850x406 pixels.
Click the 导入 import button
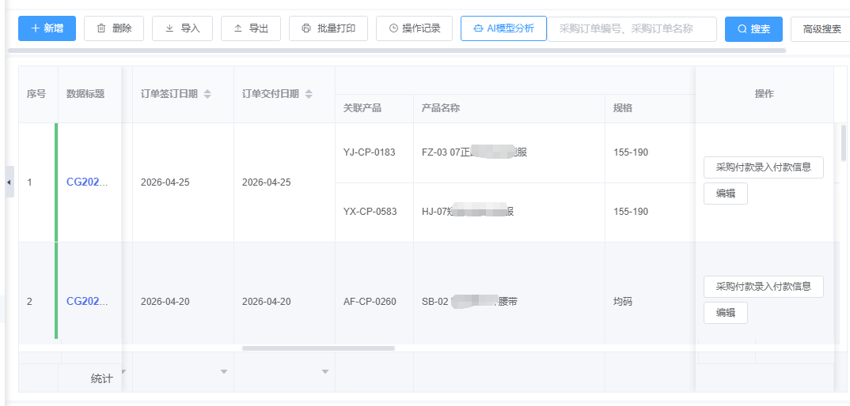pos(182,28)
